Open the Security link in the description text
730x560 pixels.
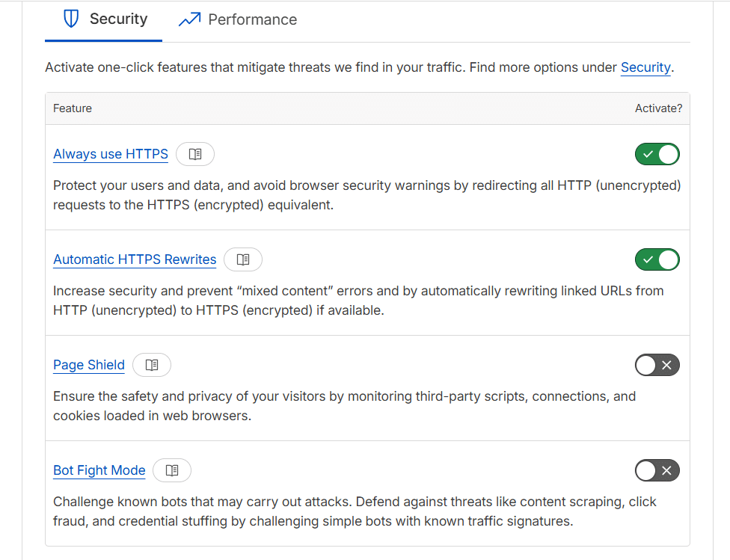[x=645, y=67]
